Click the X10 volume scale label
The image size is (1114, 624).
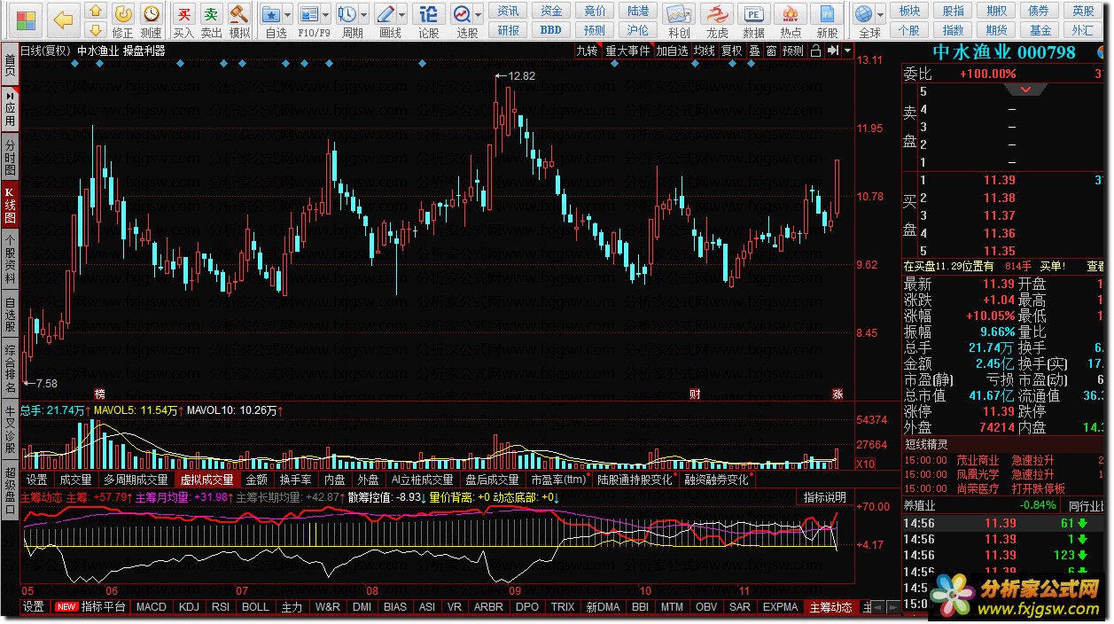point(866,464)
